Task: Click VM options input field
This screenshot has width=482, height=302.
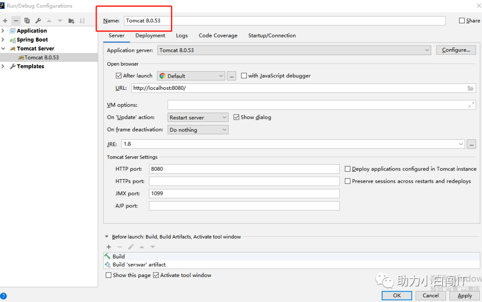Action: click(321, 105)
